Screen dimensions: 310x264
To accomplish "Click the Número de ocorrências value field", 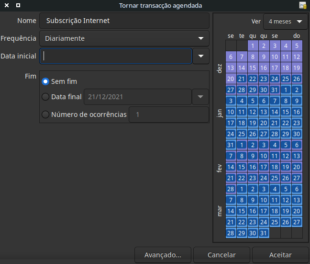I will [168, 115].
